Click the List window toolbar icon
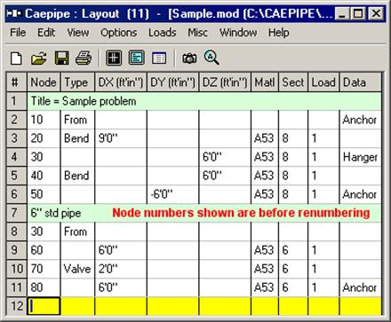 137,58
